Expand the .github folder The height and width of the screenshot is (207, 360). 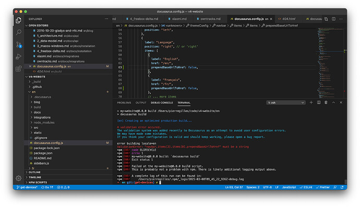(68, 87)
